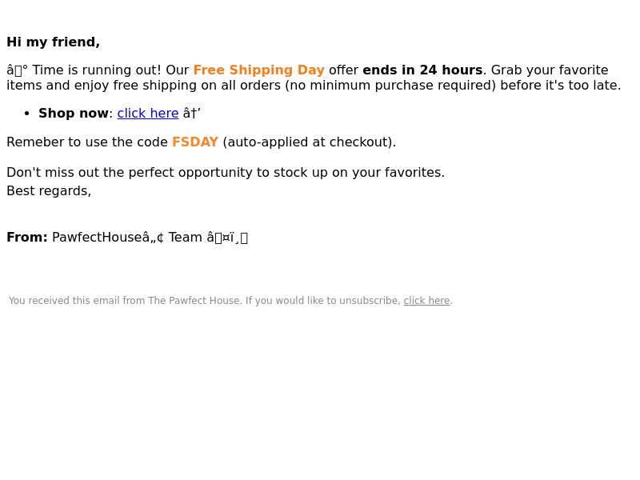Click the "Best regards," line
640x480 pixels.
49,191
